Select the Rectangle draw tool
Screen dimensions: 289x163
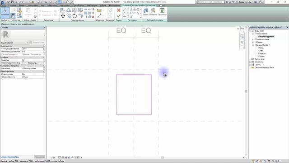128,10
